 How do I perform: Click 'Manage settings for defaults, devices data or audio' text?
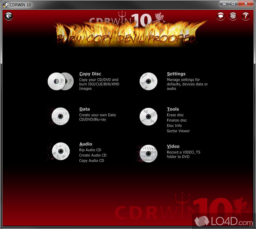187,84
